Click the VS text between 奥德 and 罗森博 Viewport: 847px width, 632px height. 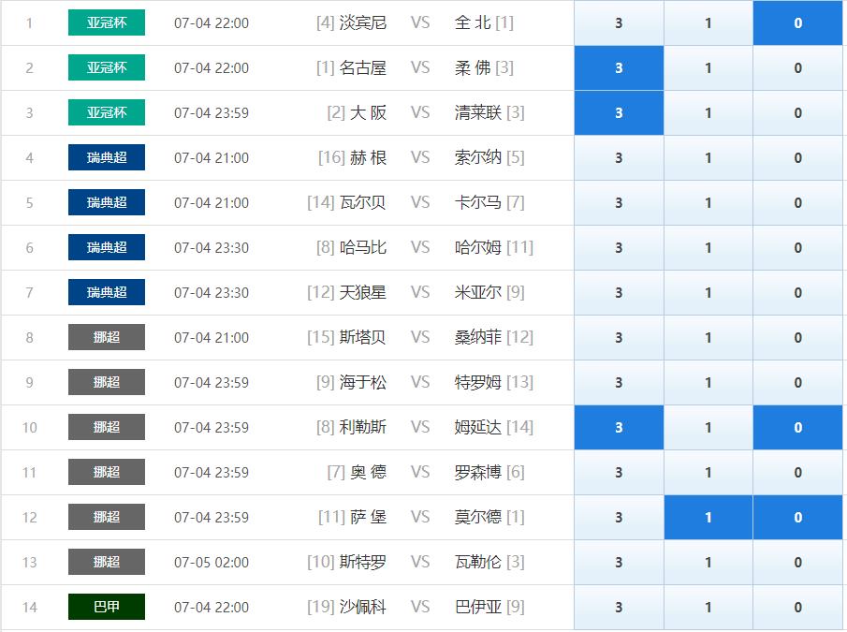[420, 472]
